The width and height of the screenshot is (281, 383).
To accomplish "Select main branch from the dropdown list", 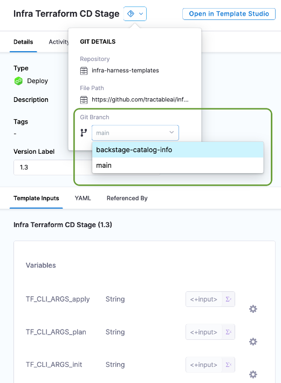I will (x=178, y=166).
